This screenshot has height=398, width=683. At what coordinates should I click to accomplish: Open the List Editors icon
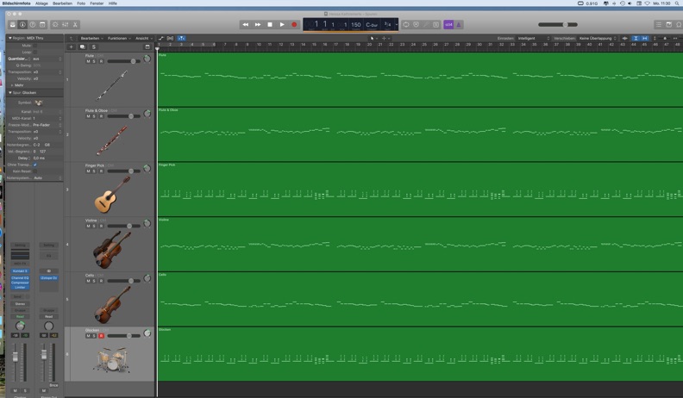(x=659, y=25)
